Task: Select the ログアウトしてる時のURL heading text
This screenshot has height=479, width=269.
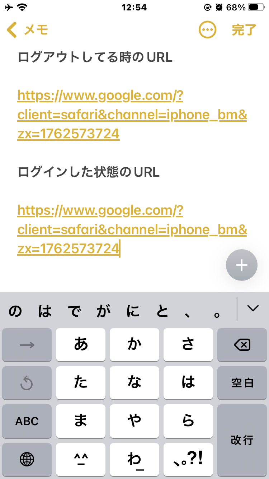Action: 95,57
